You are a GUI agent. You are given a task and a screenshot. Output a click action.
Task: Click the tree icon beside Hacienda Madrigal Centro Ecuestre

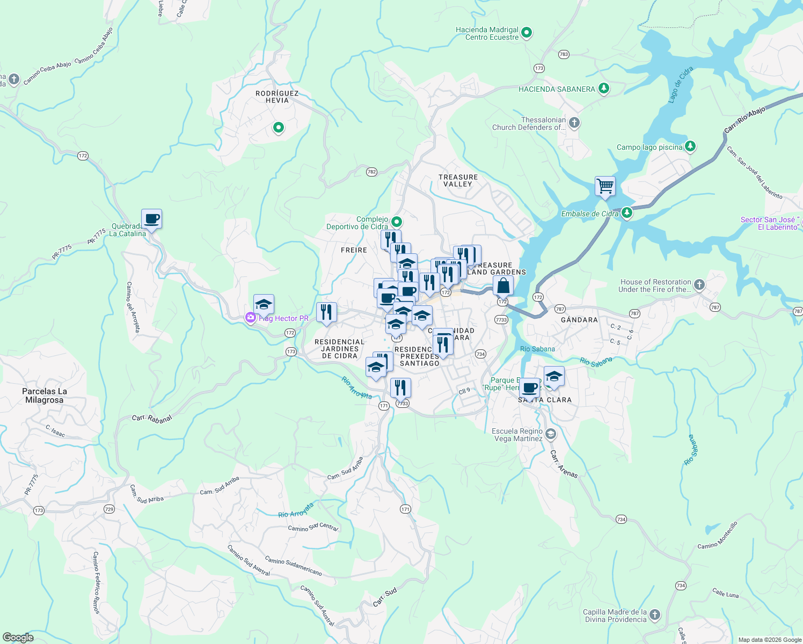[x=525, y=33]
